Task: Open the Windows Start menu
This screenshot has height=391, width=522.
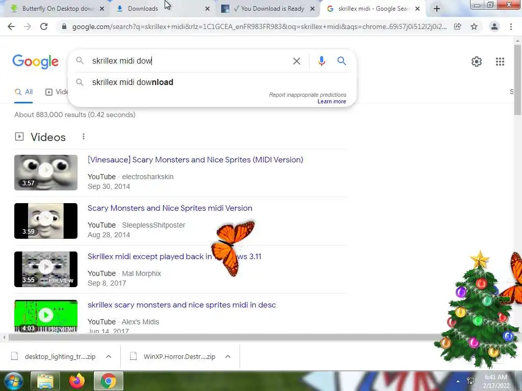Action: [13, 381]
